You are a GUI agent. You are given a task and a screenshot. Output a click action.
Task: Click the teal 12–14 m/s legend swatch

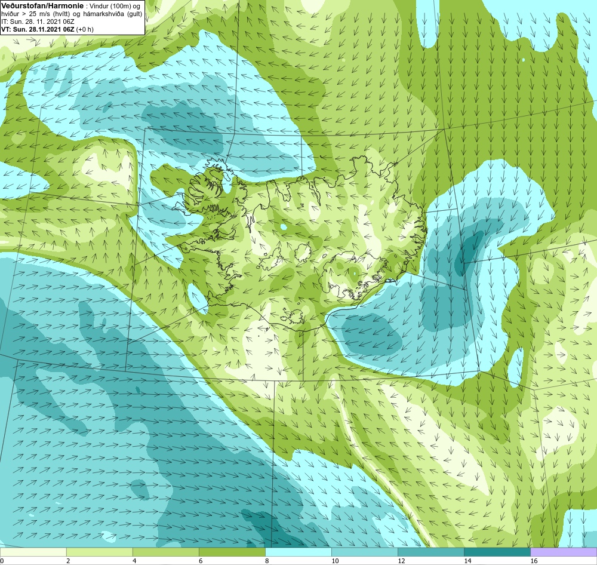(x=431, y=552)
